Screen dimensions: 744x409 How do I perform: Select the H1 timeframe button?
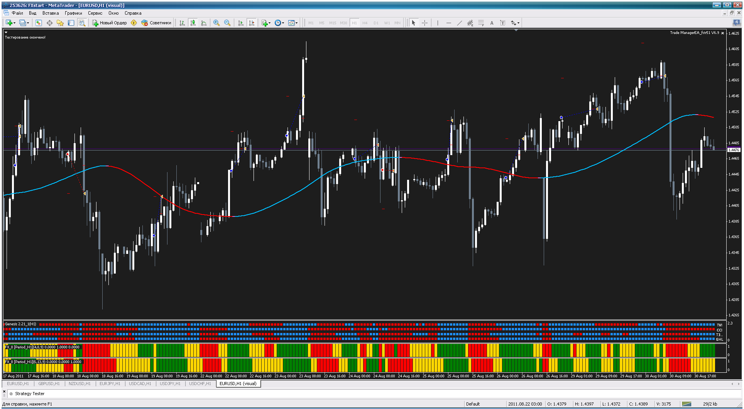point(354,23)
